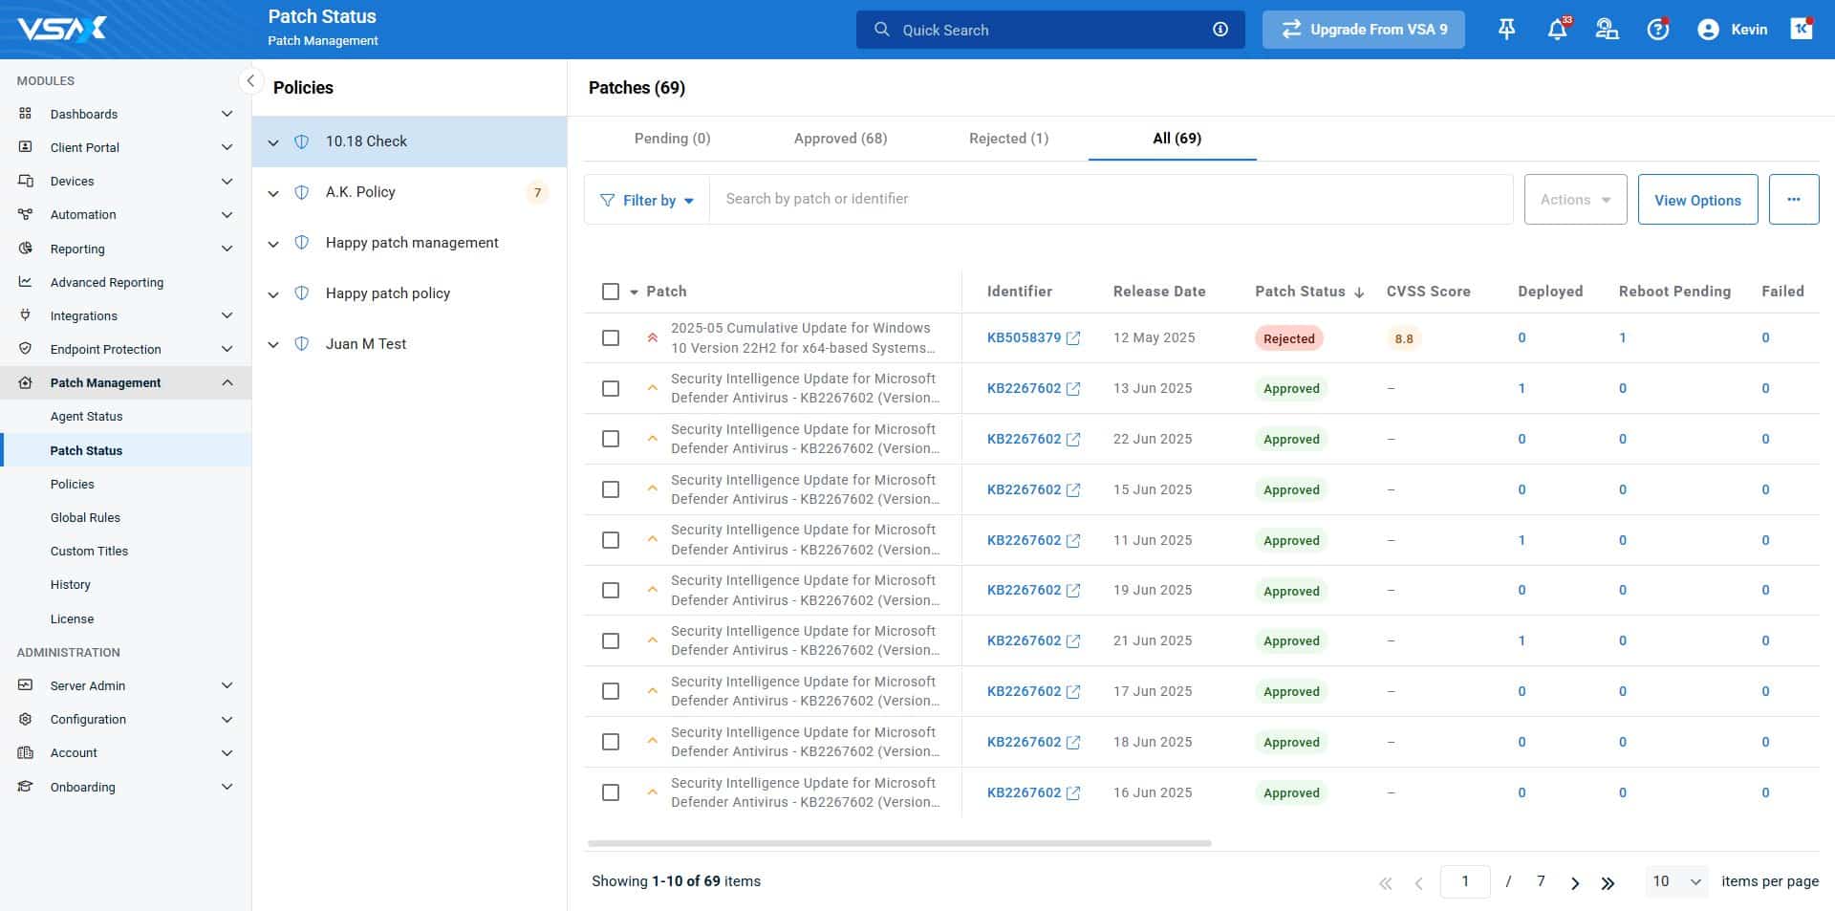Click the Endpoint Protection shield icon
Viewport: 1835px width, 911px height.
click(26, 349)
